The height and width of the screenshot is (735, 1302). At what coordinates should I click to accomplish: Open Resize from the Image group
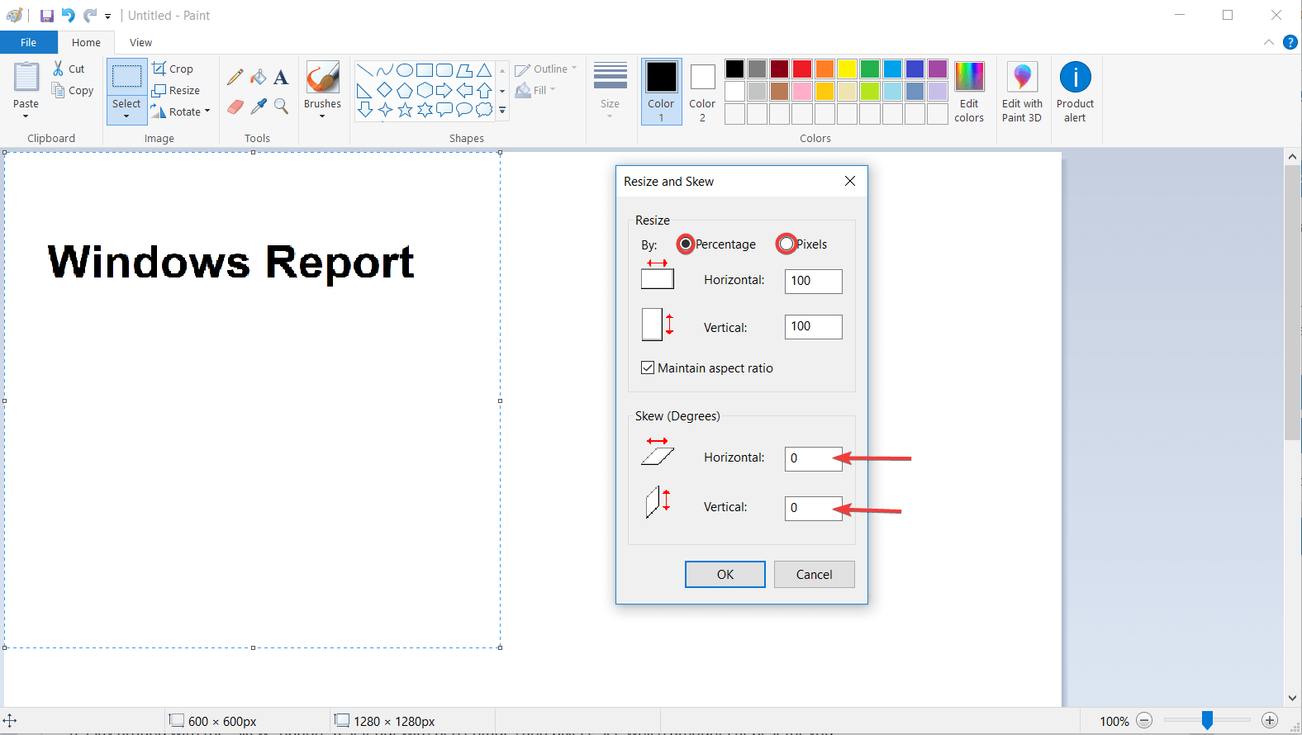coord(176,90)
